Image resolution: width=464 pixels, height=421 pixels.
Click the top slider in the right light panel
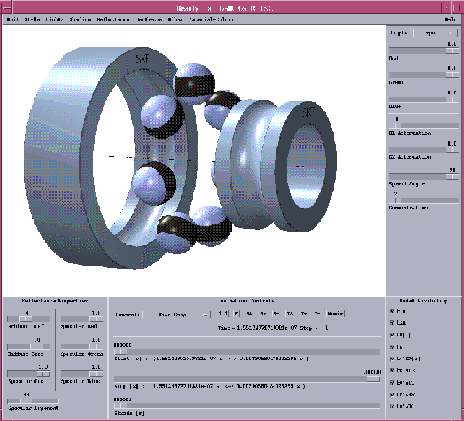(x=424, y=51)
